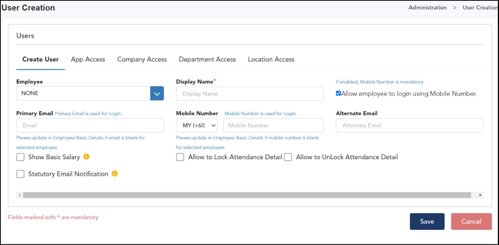The height and width of the screenshot is (245, 499).
Task: Click the horizontal scrollbar left arrow
Action: point(20,195)
